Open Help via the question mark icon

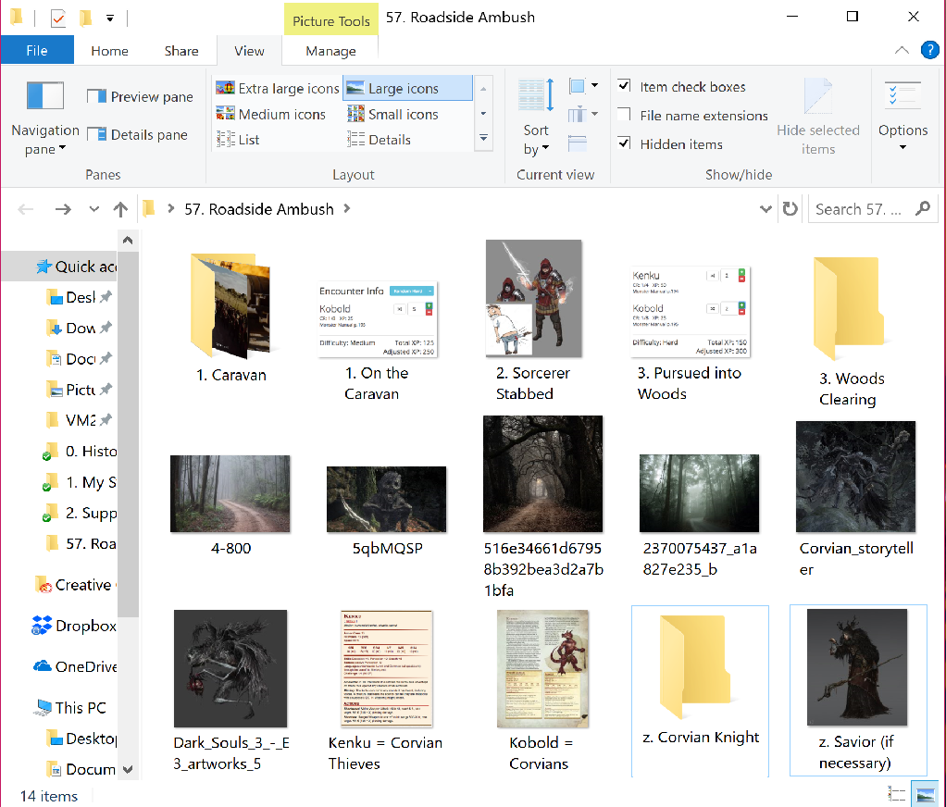(x=929, y=50)
